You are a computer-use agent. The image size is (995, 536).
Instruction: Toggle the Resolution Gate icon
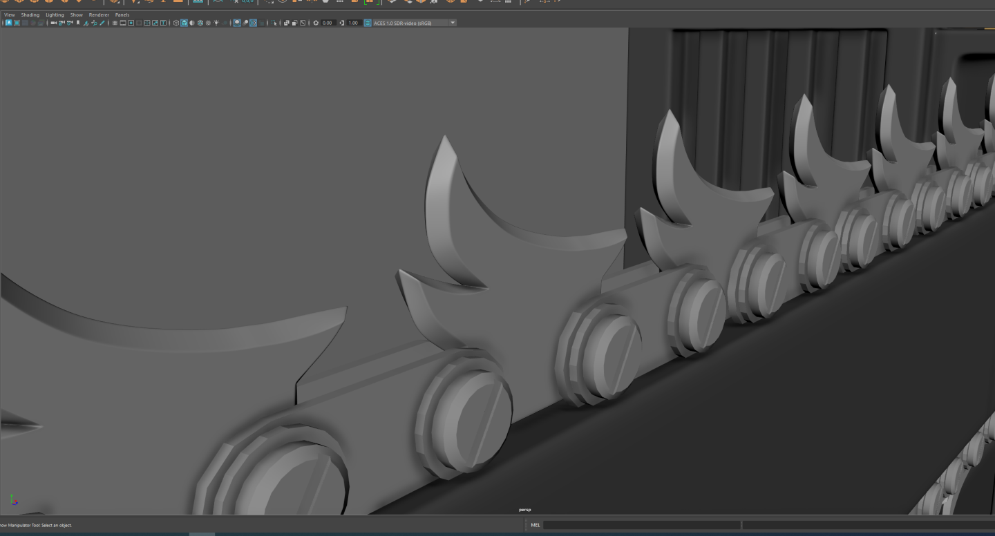click(x=131, y=23)
